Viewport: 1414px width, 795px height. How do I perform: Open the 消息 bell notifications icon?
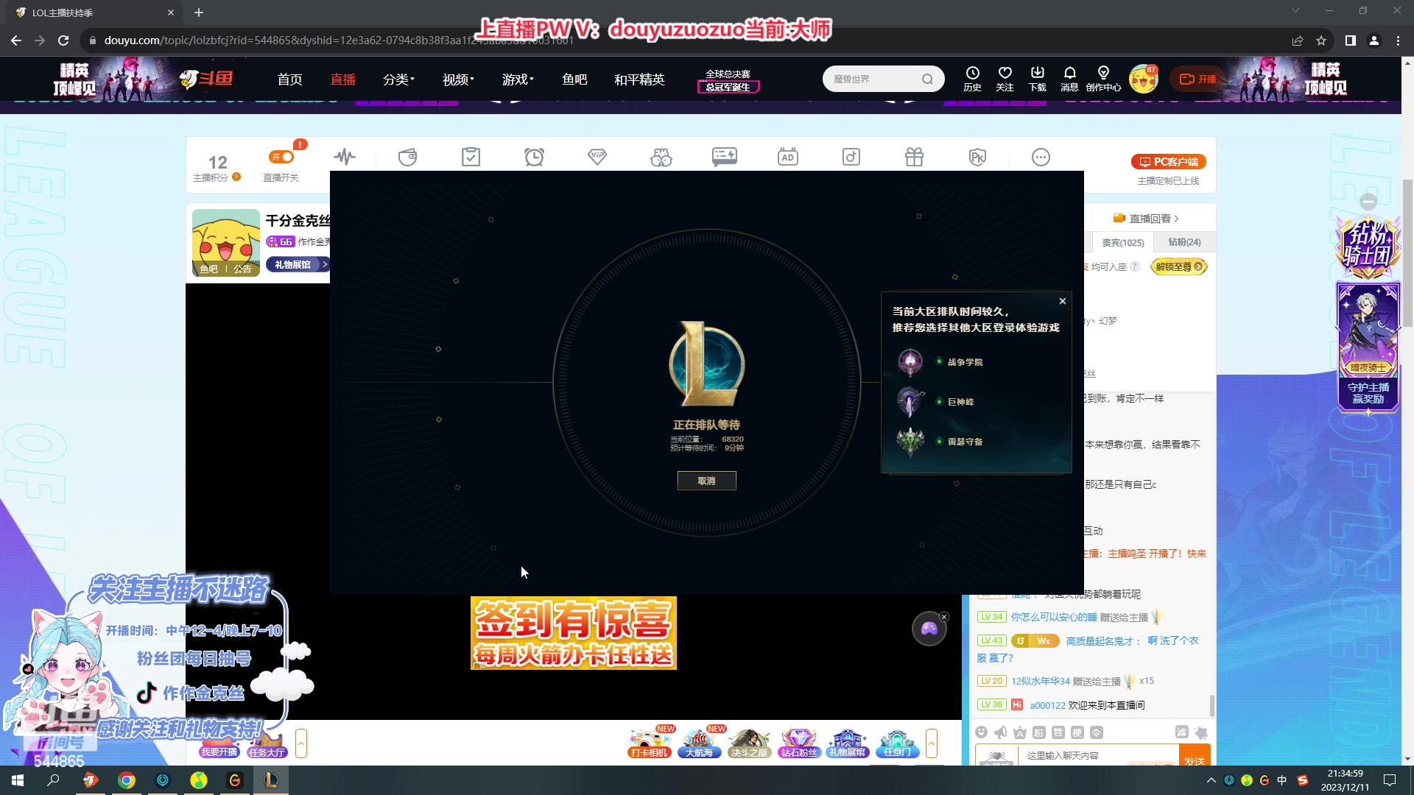pos(1070,78)
